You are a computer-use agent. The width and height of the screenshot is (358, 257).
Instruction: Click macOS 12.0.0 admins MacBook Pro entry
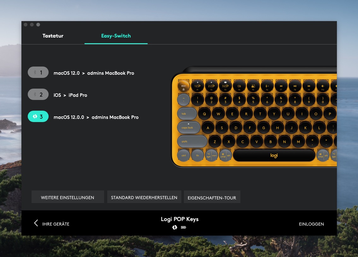pyautogui.click(x=96, y=117)
